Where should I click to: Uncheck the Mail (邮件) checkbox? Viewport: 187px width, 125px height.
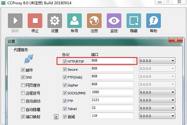23,70
